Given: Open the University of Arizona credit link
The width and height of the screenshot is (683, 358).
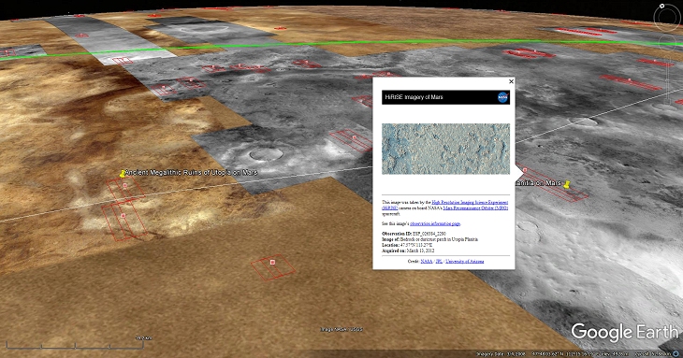Looking at the screenshot, I should 464,261.
